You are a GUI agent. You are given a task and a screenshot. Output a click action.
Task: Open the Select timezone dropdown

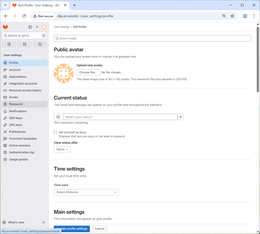pos(86,192)
